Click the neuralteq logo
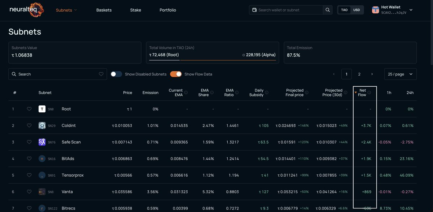 pyautogui.click(x=27, y=10)
